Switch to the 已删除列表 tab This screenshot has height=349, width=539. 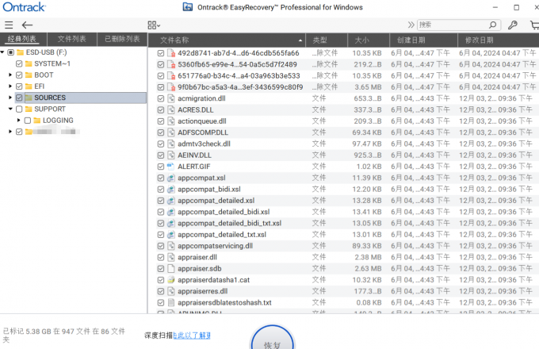122,39
